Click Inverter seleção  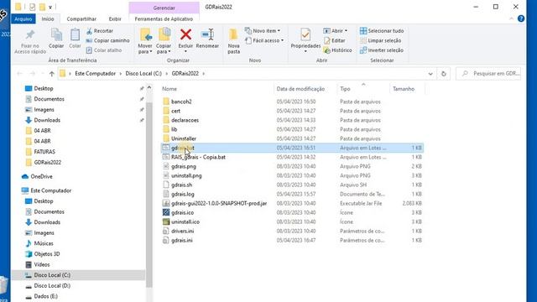(x=382, y=50)
